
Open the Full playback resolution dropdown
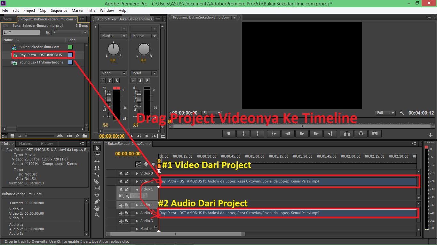tap(385, 113)
